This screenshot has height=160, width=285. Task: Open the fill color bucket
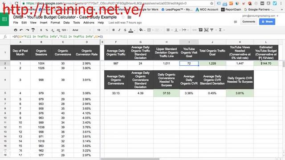coord(142,30)
